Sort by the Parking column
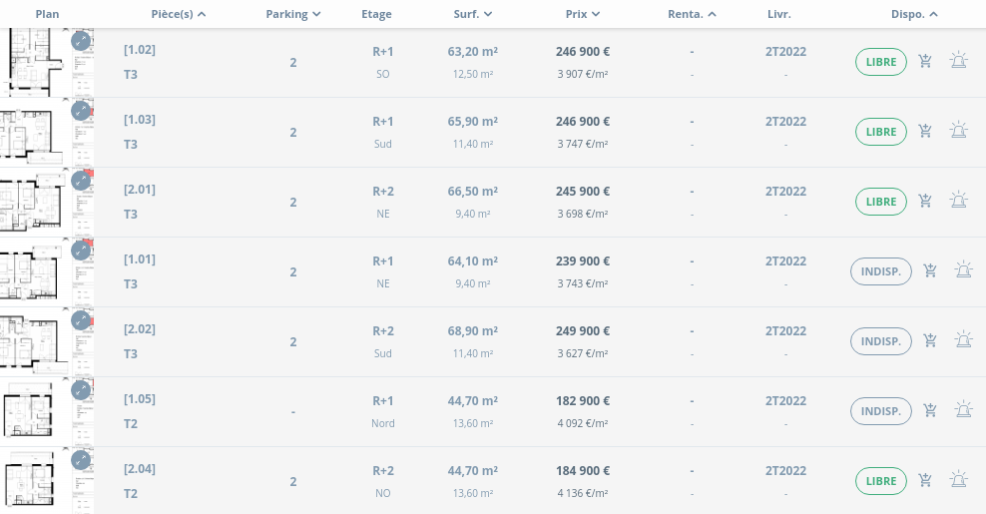The image size is (986, 514). point(293,14)
